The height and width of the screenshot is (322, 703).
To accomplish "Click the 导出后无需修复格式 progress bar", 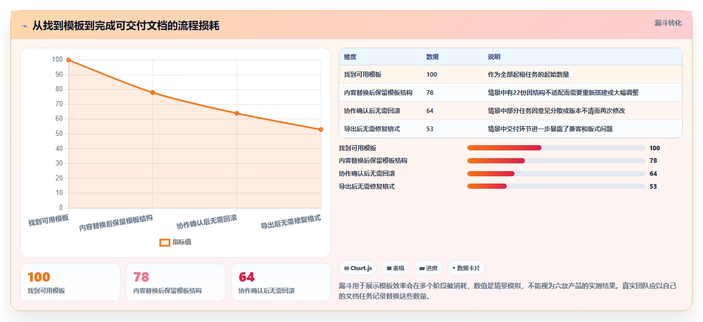I will 556,186.
